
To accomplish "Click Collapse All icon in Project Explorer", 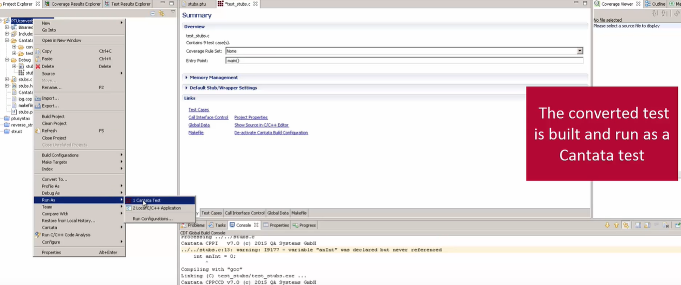I will (x=153, y=13).
